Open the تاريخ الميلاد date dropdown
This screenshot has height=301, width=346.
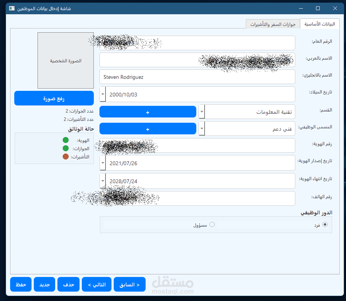pyautogui.click(x=102, y=94)
